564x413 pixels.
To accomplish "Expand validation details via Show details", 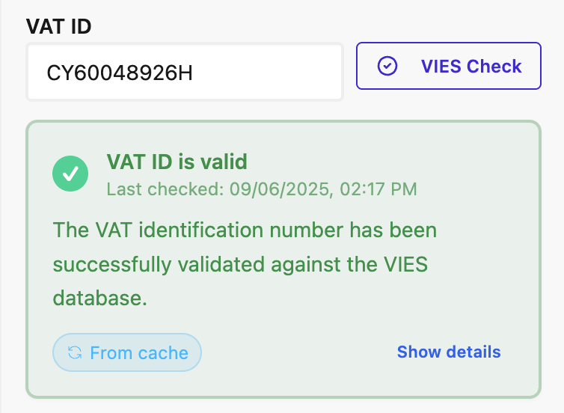I will coord(448,352).
